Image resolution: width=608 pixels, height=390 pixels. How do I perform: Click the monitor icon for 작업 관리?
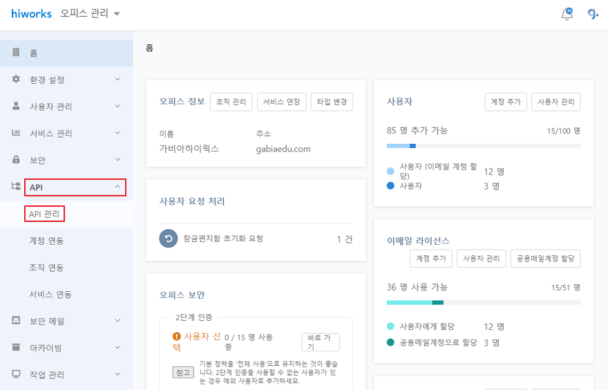(x=16, y=374)
